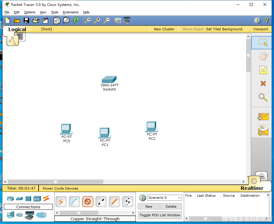Switch to Logical workspace tab

coord(12,40)
